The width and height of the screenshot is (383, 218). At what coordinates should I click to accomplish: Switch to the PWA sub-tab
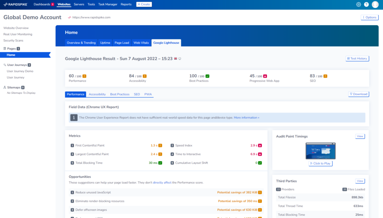tap(148, 94)
